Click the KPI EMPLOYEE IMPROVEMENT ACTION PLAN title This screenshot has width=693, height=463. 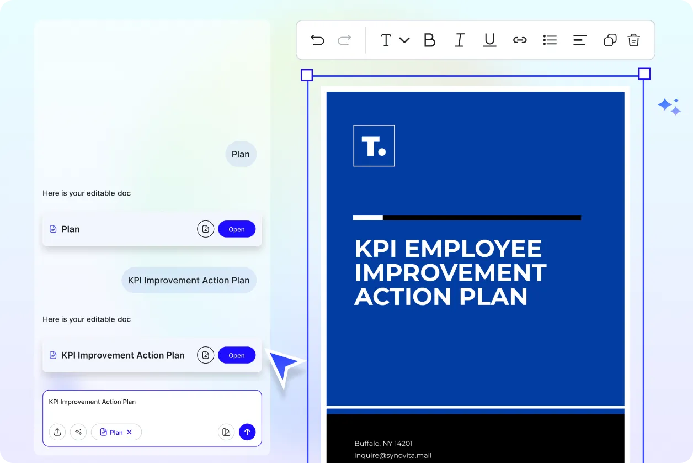(450, 272)
